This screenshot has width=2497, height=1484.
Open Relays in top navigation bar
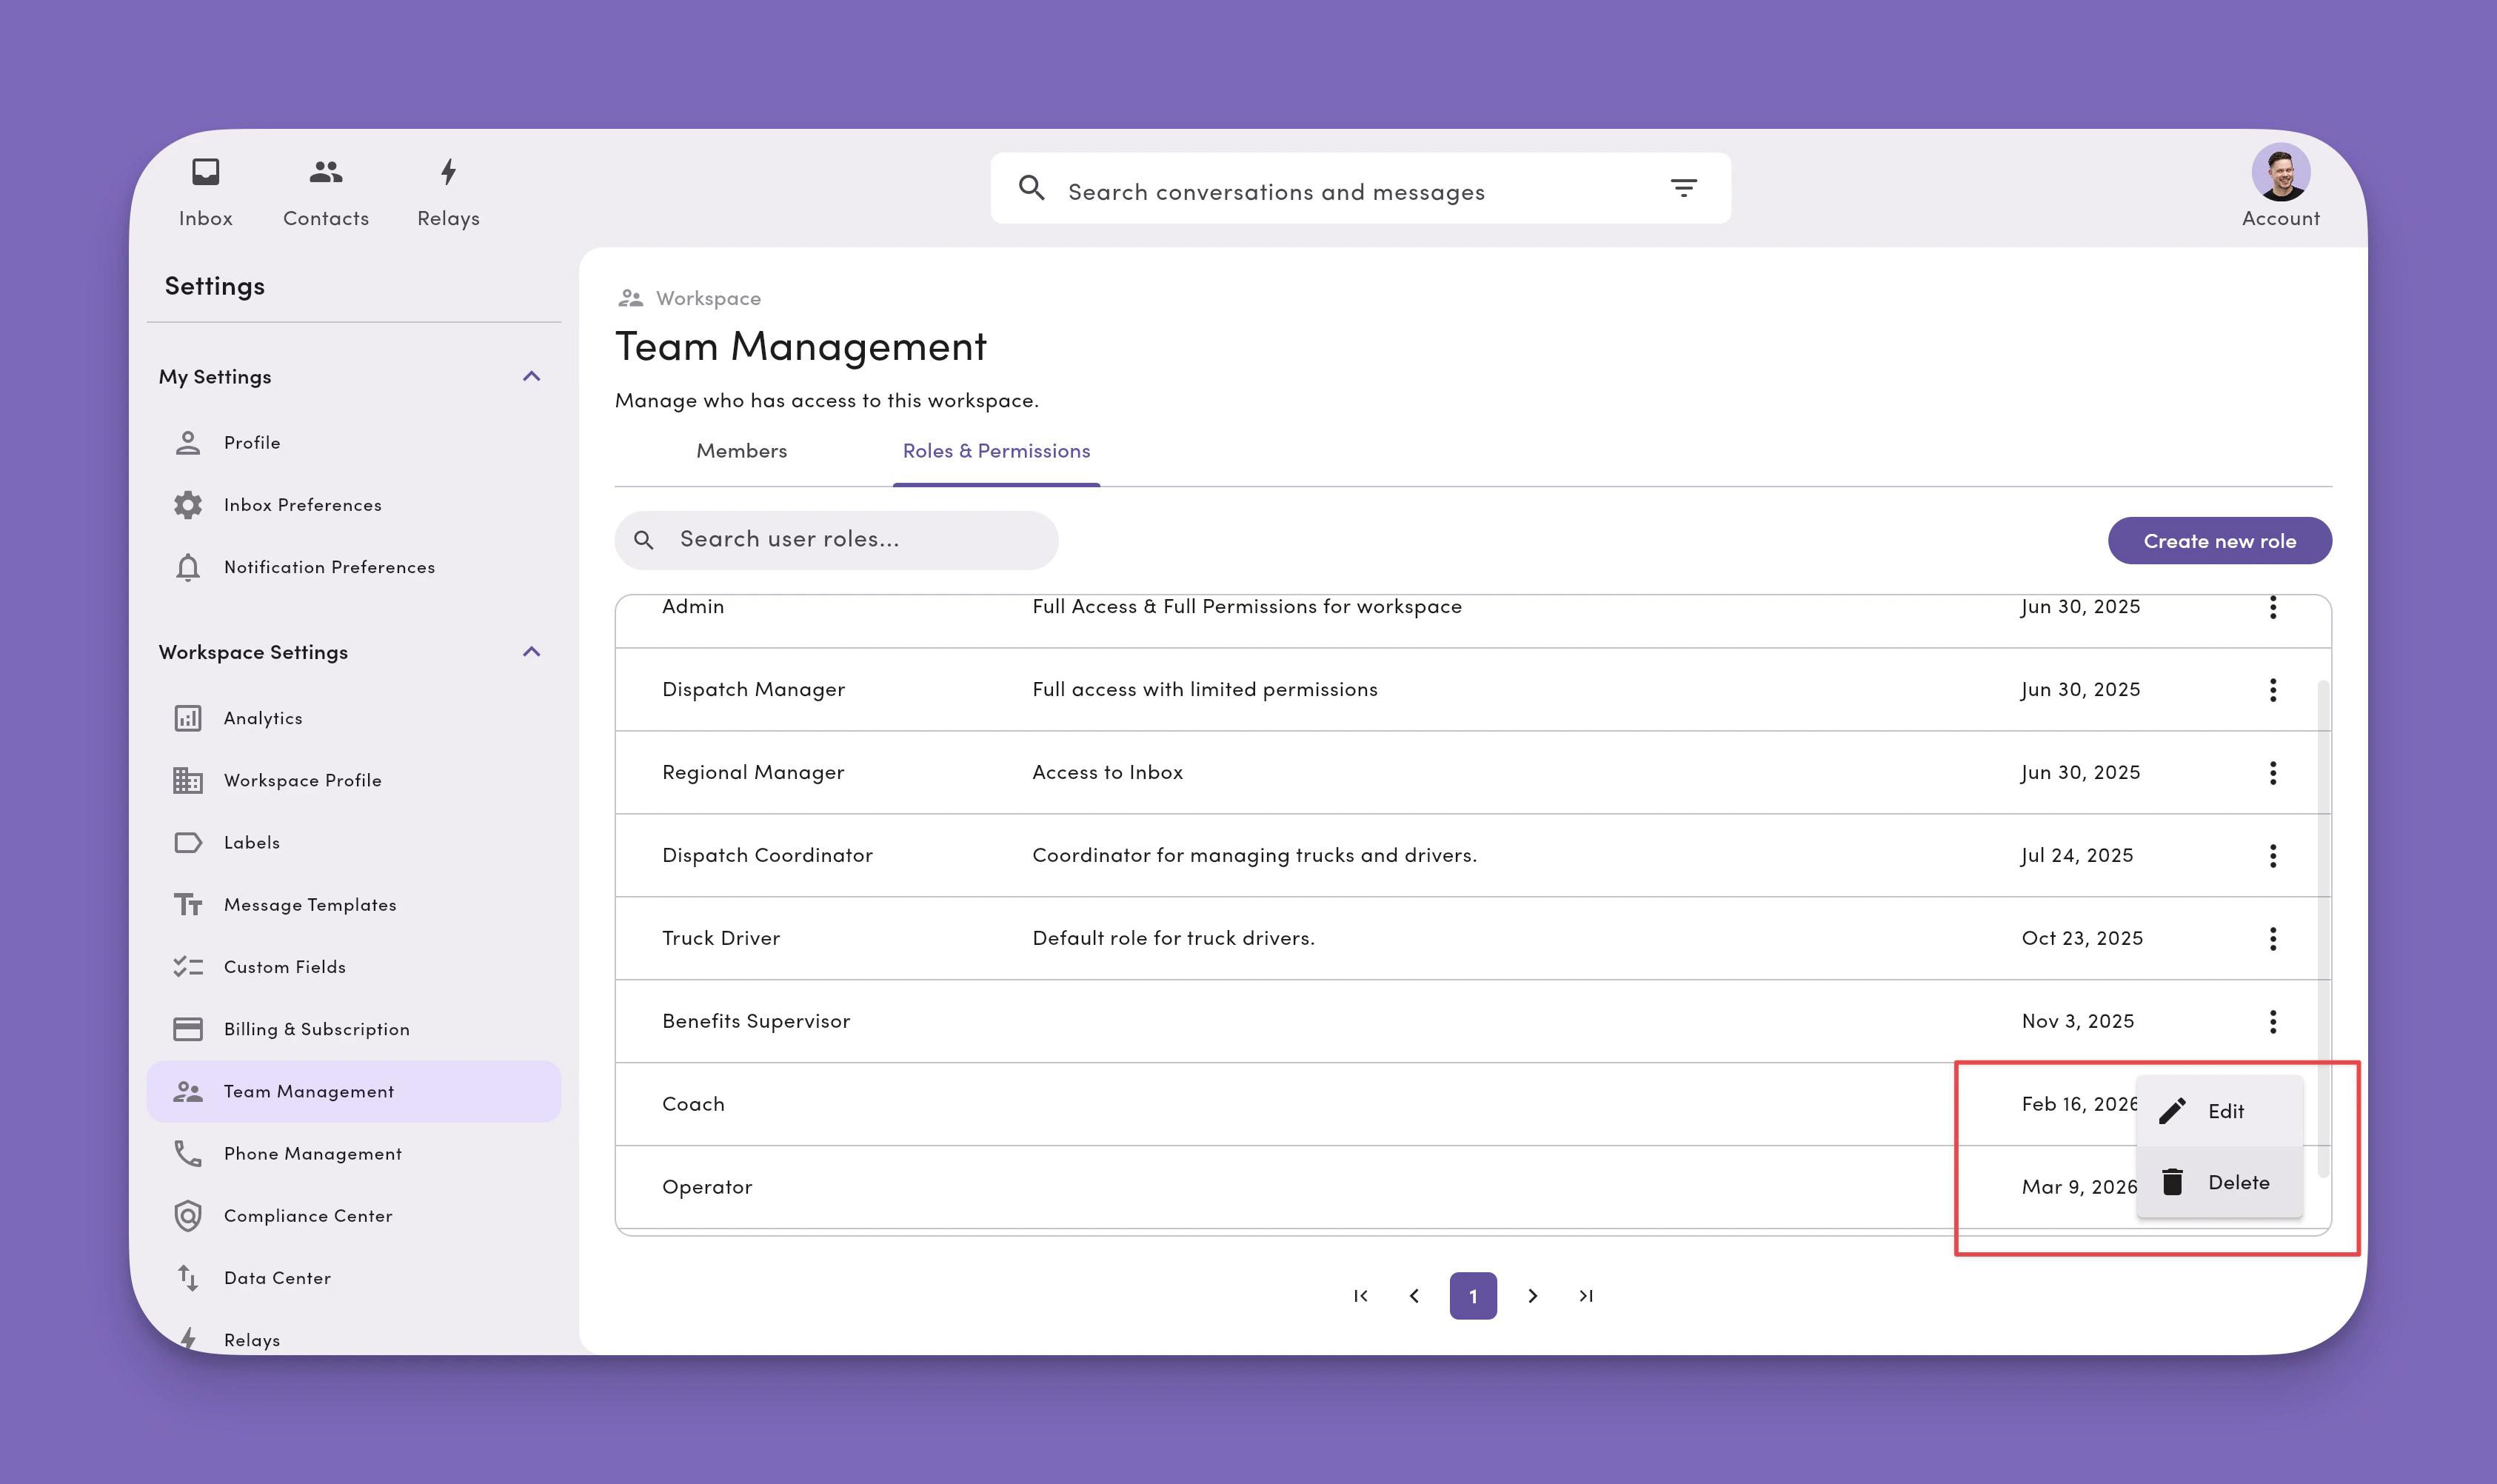point(448,193)
